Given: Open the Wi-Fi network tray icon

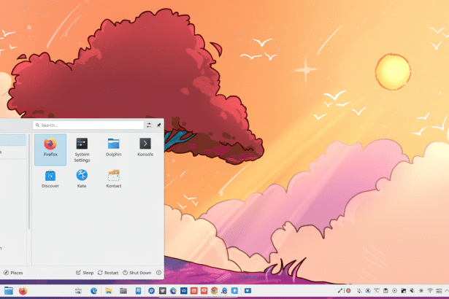Looking at the screenshot, I should (x=430, y=291).
